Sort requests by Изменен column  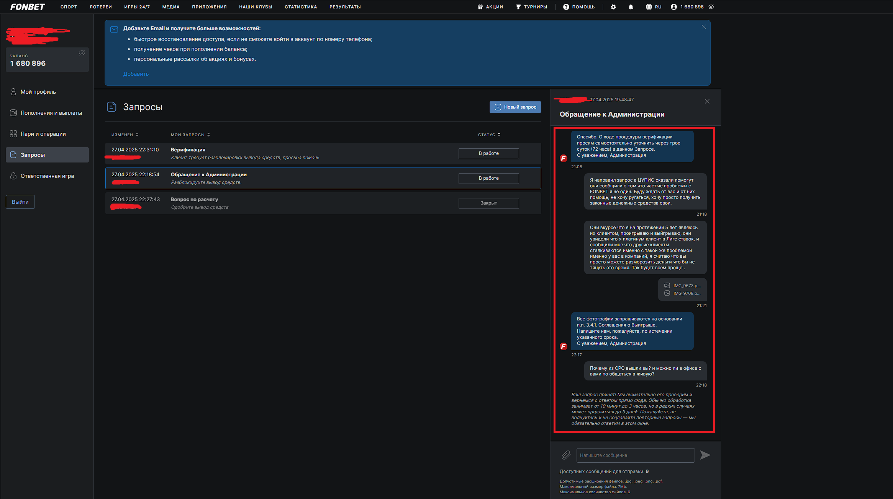pyautogui.click(x=125, y=135)
